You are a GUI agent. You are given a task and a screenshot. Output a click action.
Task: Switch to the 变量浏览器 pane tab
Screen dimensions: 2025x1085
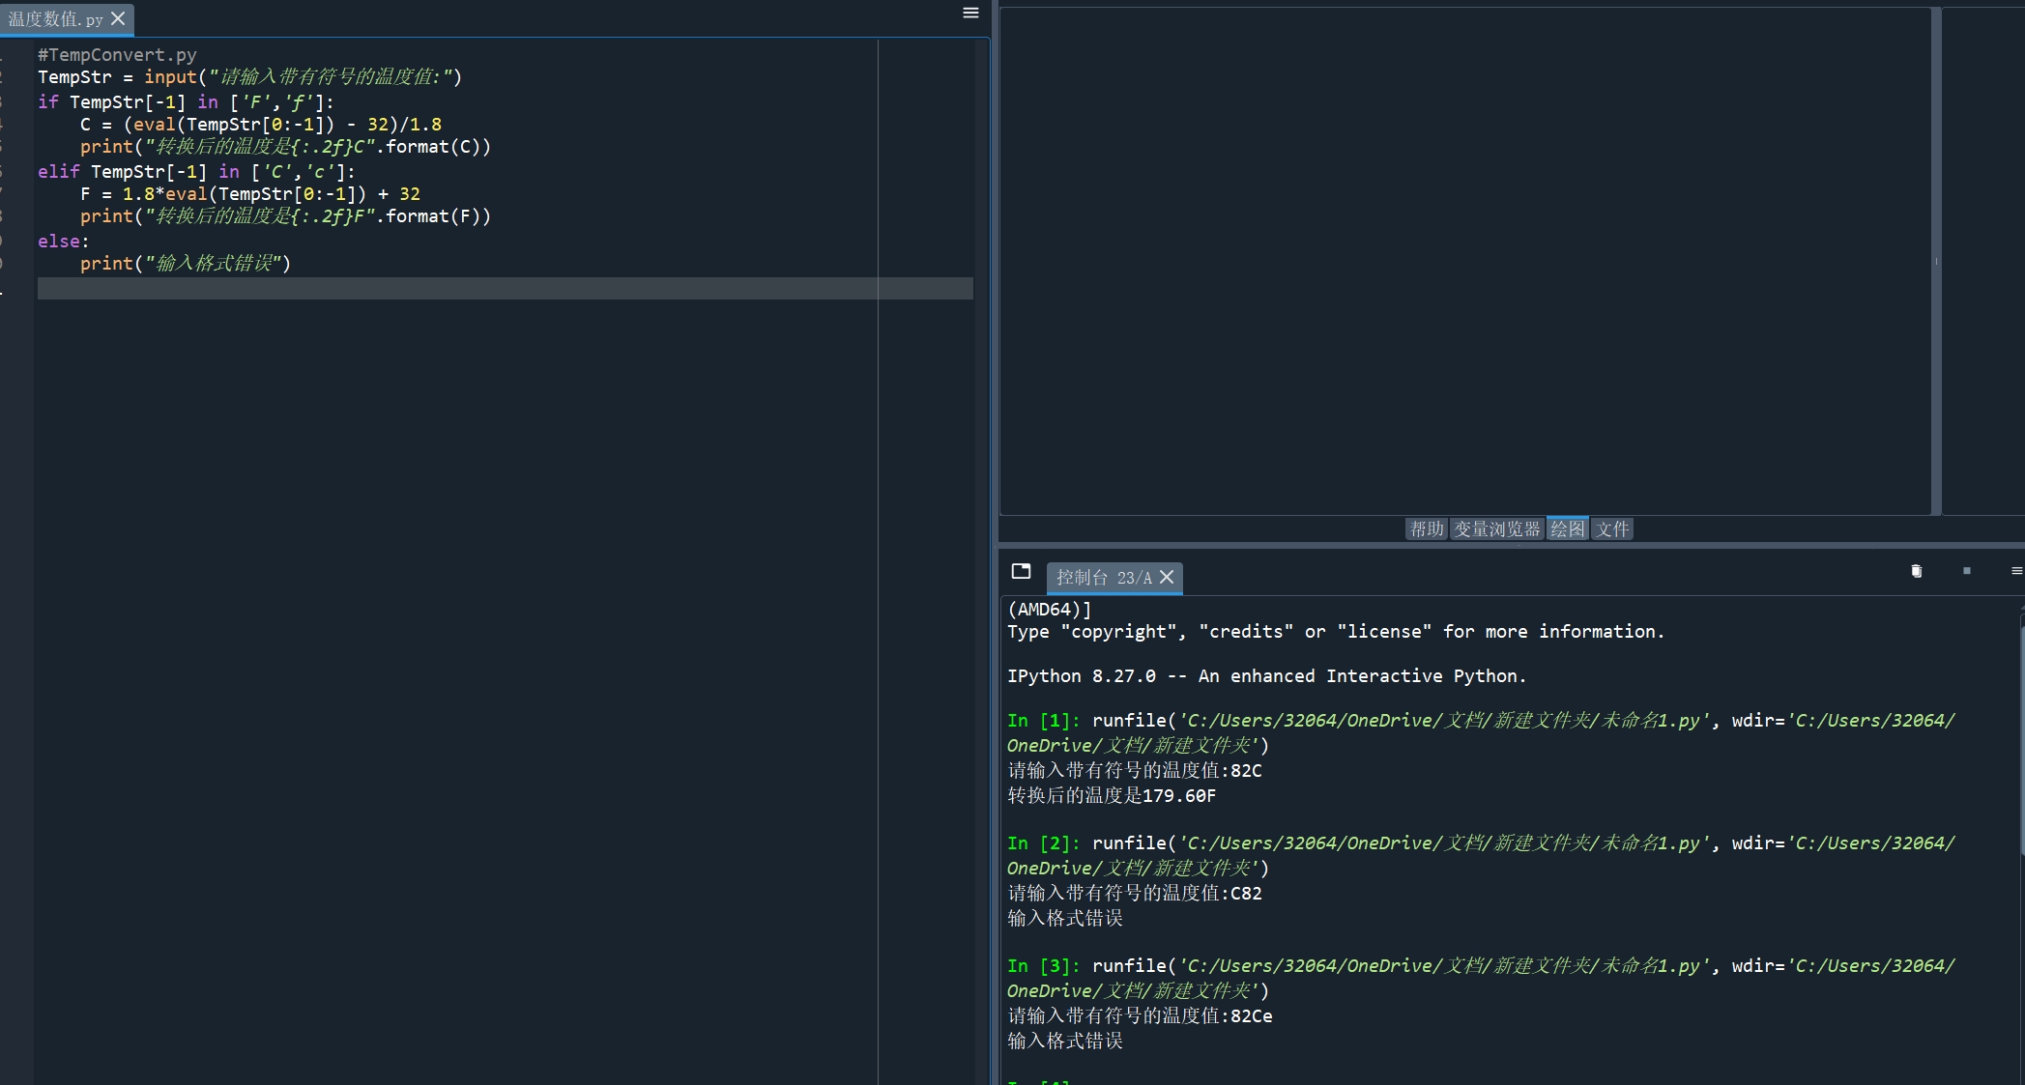(x=1496, y=528)
